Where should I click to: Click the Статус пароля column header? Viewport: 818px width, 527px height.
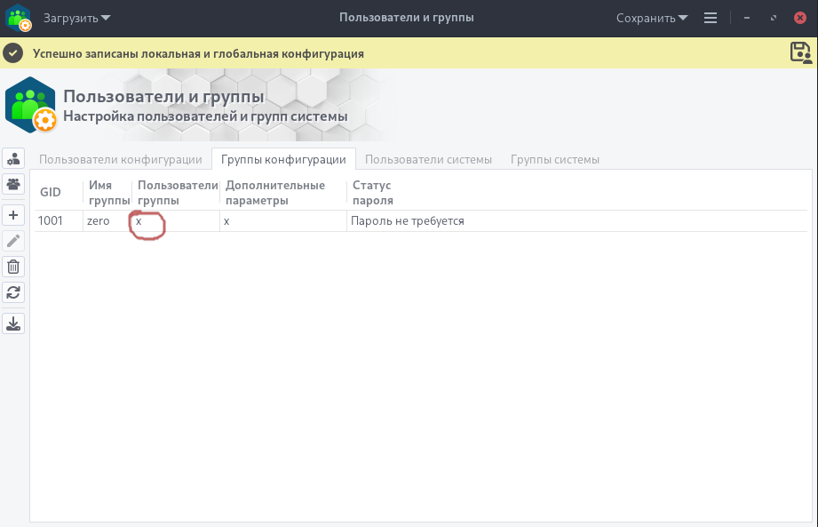373,193
